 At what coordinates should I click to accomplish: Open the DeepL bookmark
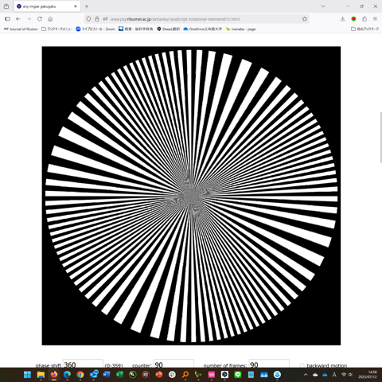(168, 29)
